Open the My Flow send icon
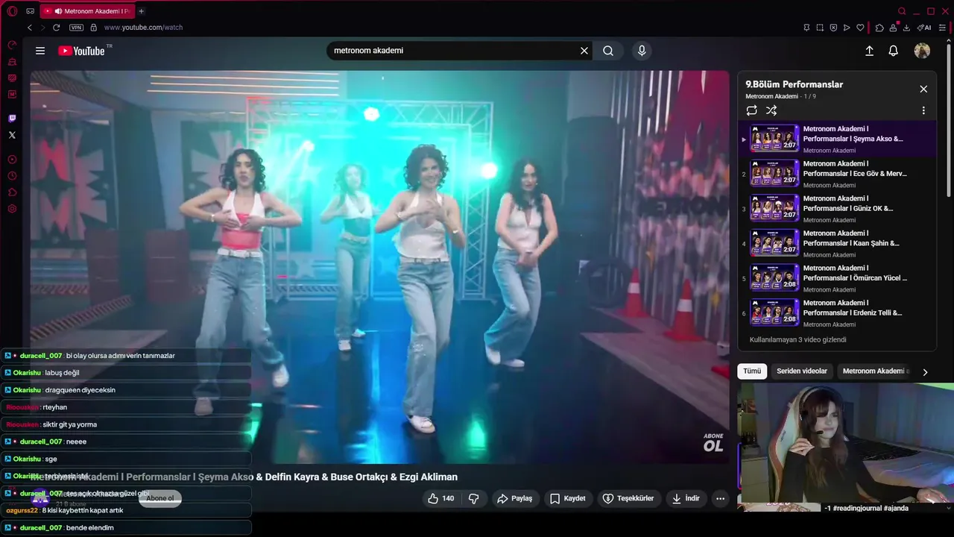The image size is (954, 537). [x=847, y=28]
